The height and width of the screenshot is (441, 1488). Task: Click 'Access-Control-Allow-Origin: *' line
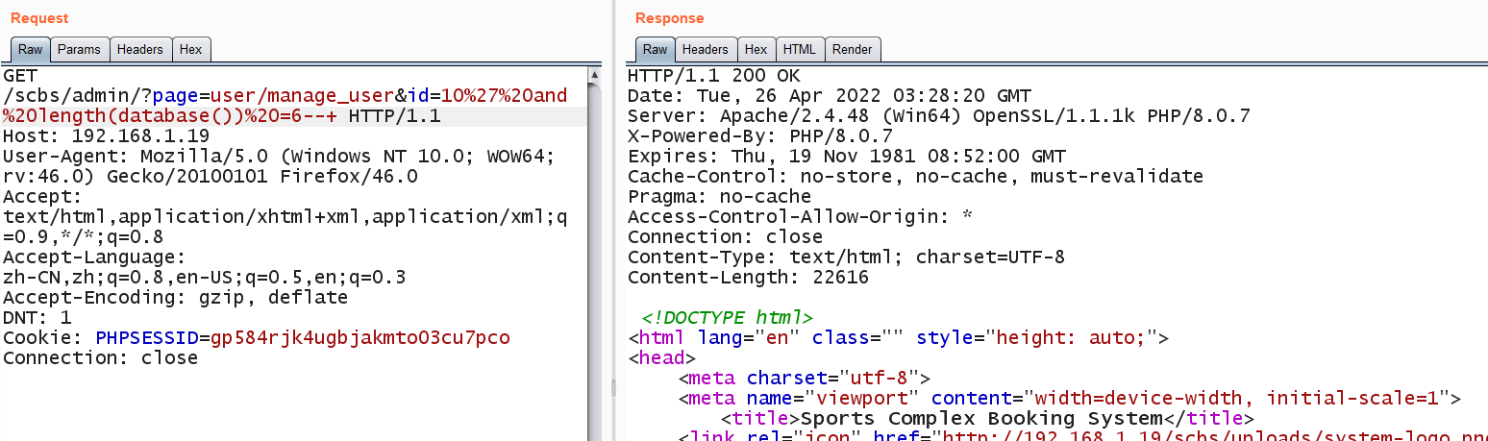click(801, 217)
